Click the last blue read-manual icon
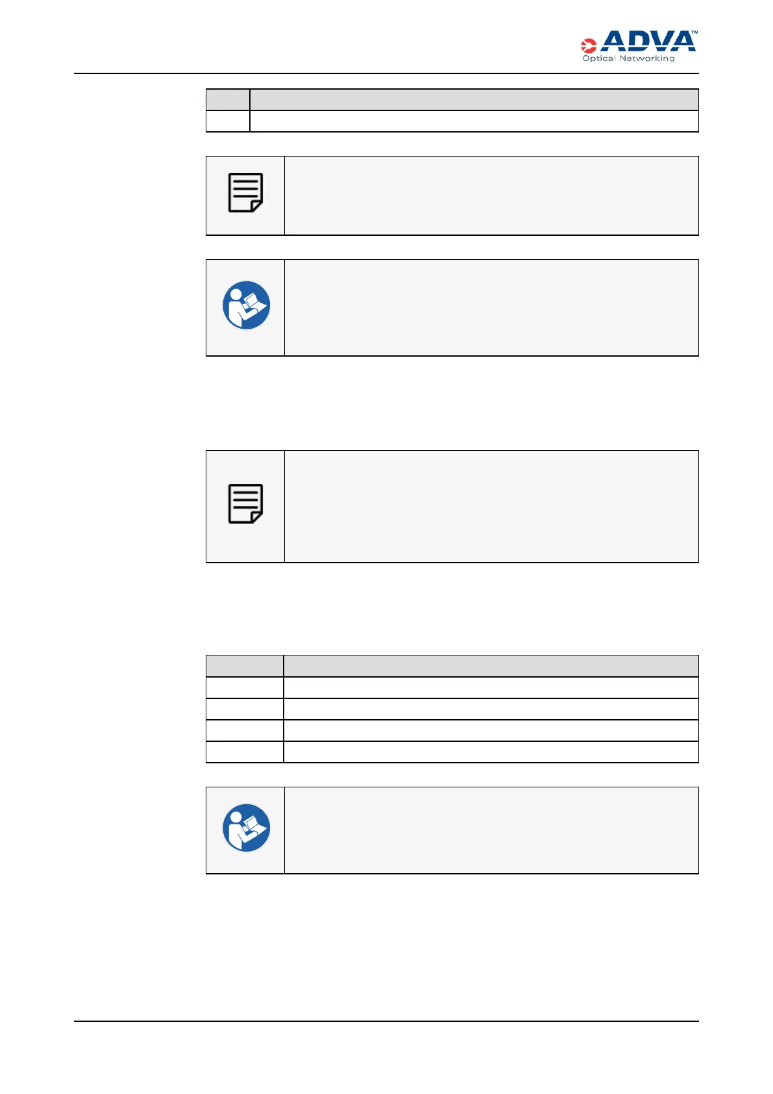Screen dimensions: 773x1094 coord(246,828)
